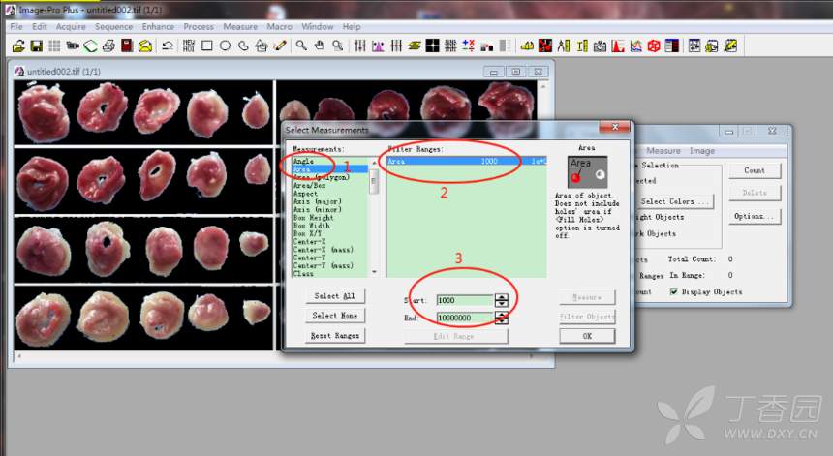Toggle the Display Objects checkbox

[674, 291]
